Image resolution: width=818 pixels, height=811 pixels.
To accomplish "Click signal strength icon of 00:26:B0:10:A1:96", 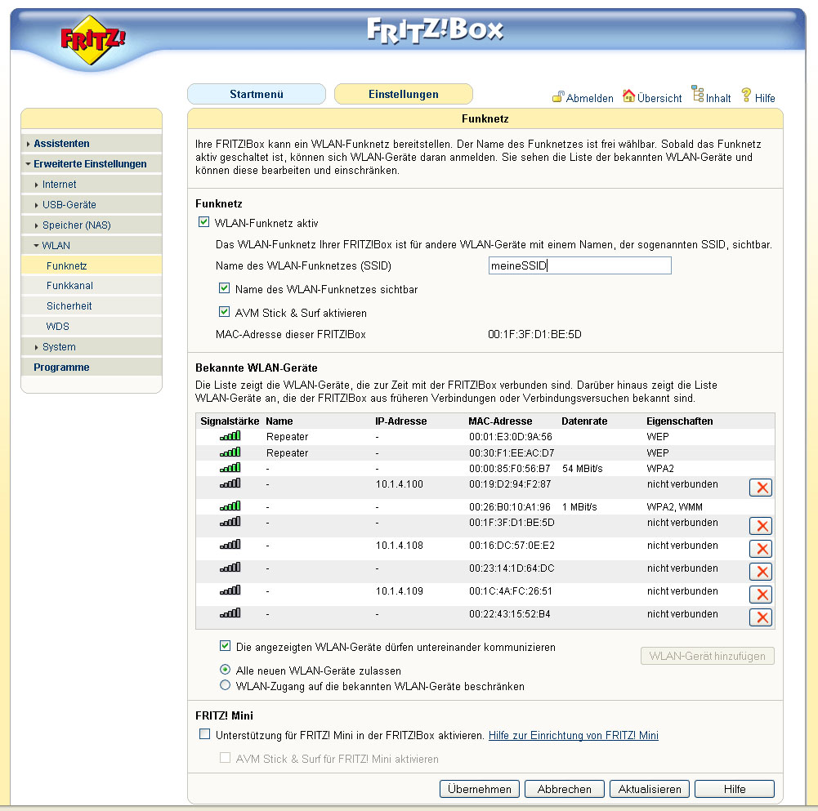I will 230,506.
